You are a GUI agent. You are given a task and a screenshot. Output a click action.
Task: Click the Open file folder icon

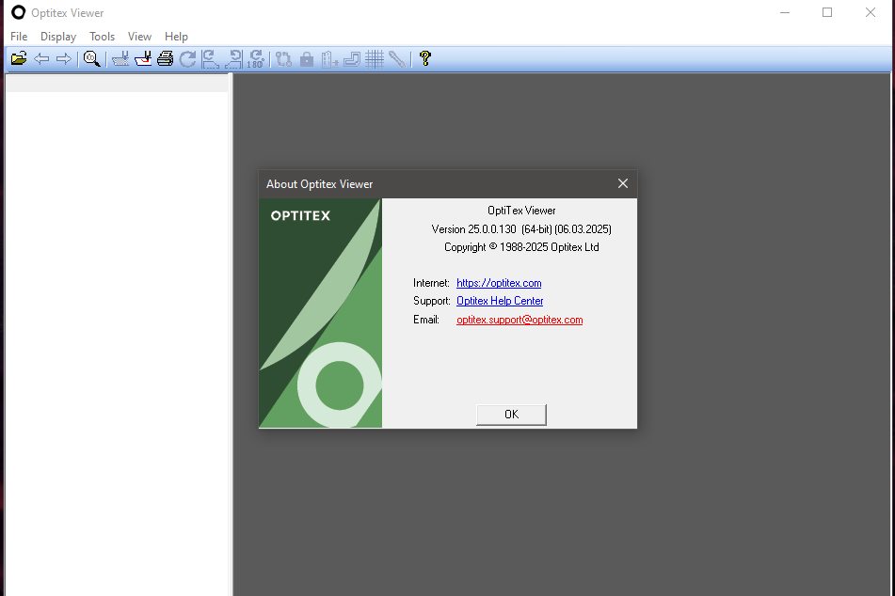tap(18, 59)
